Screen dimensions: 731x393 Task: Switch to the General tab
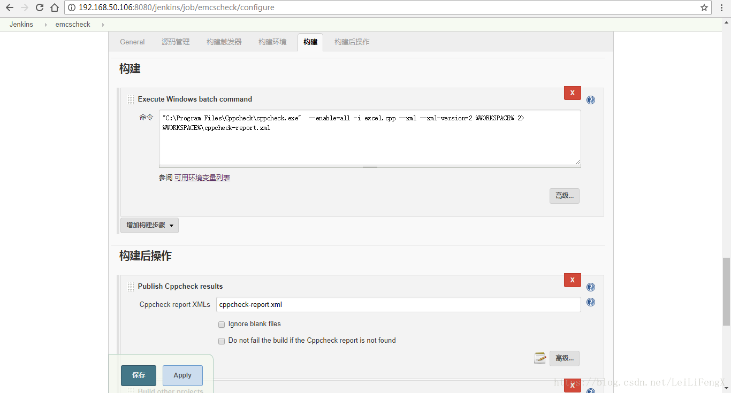(x=132, y=42)
